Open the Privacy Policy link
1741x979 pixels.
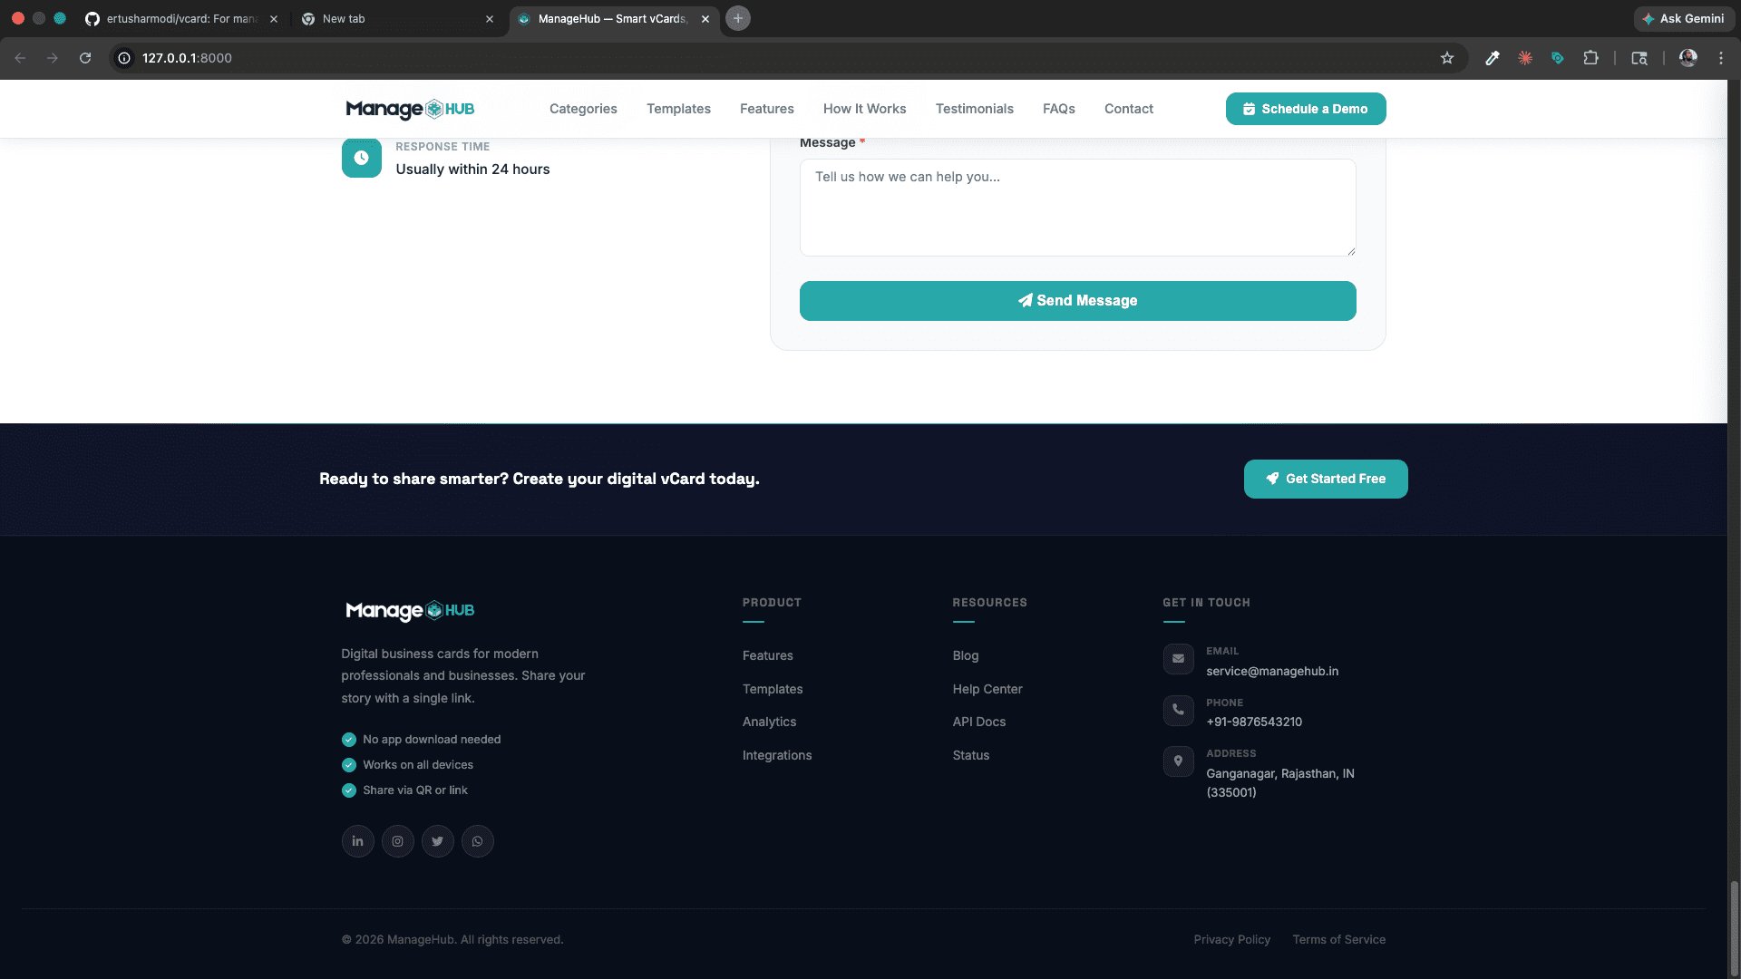1232,939
